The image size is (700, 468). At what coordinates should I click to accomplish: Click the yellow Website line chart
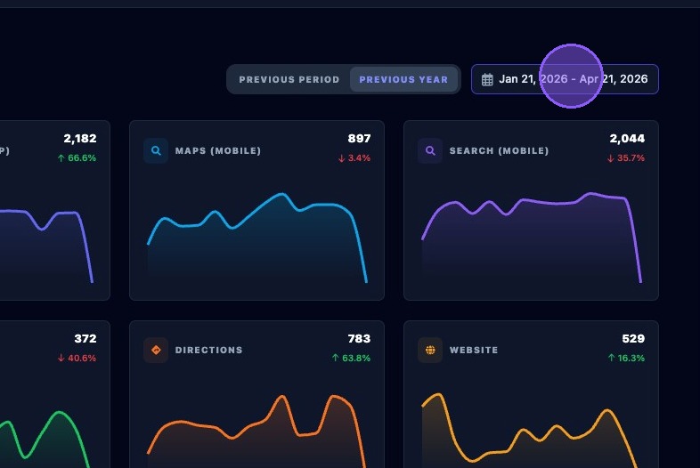(531, 431)
